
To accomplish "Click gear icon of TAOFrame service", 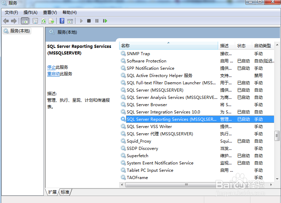I will pyautogui.click(x=123, y=177).
